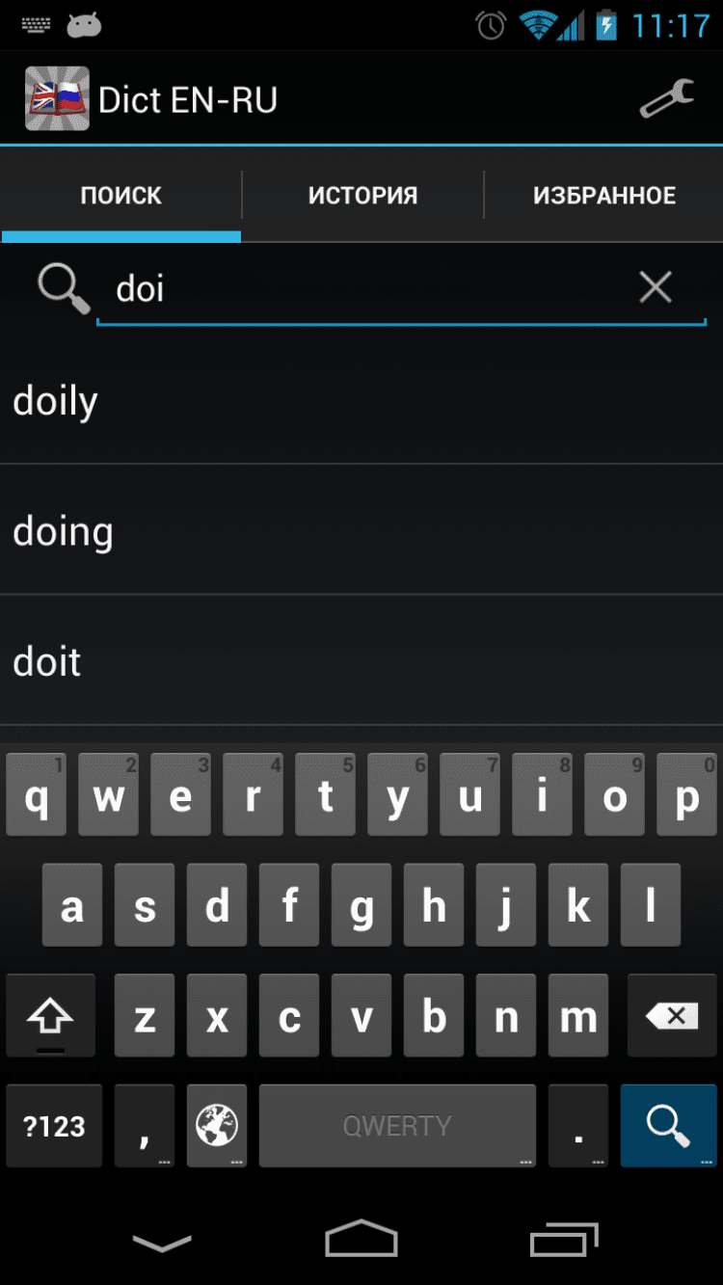Image resolution: width=723 pixels, height=1285 pixels.
Task: Tap the blue keyboard search key
Action: (668, 1126)
